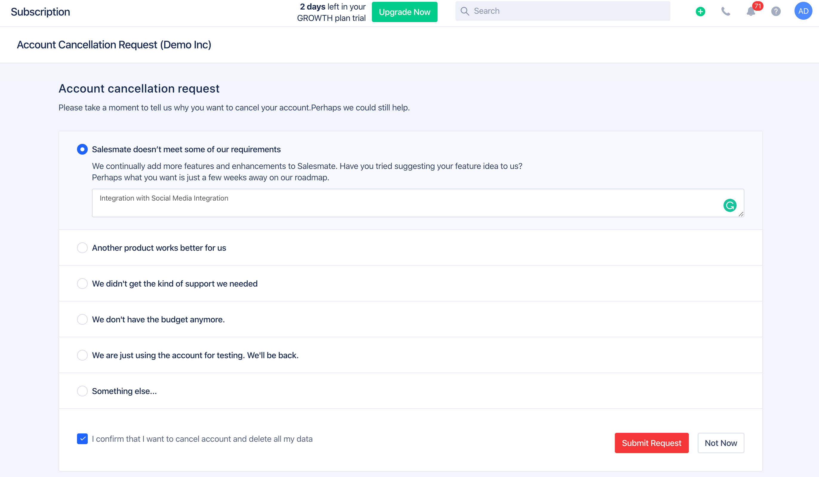This screenshot has height=477, width=819.
Task: Open the AD user avatar menu
Action: pyautogui.click(x=803, y=11)
